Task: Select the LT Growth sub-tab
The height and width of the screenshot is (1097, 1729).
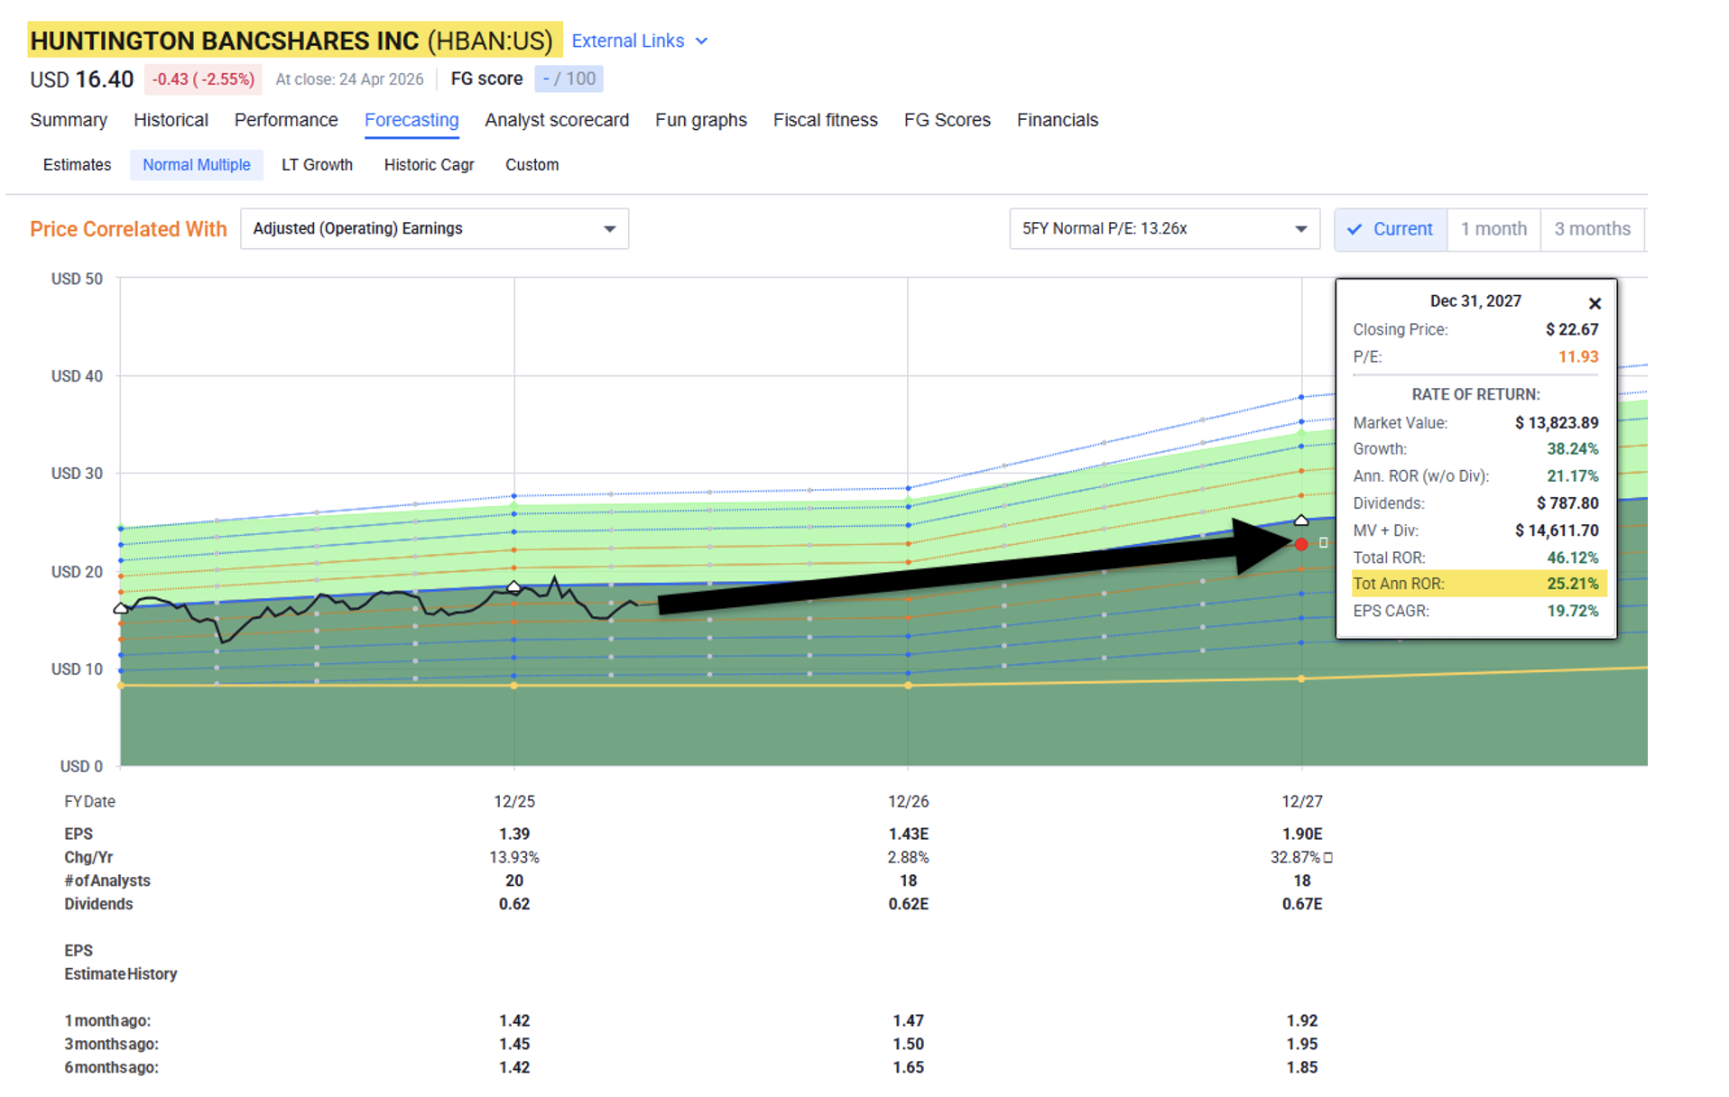Action: click(x=317, y=165)
